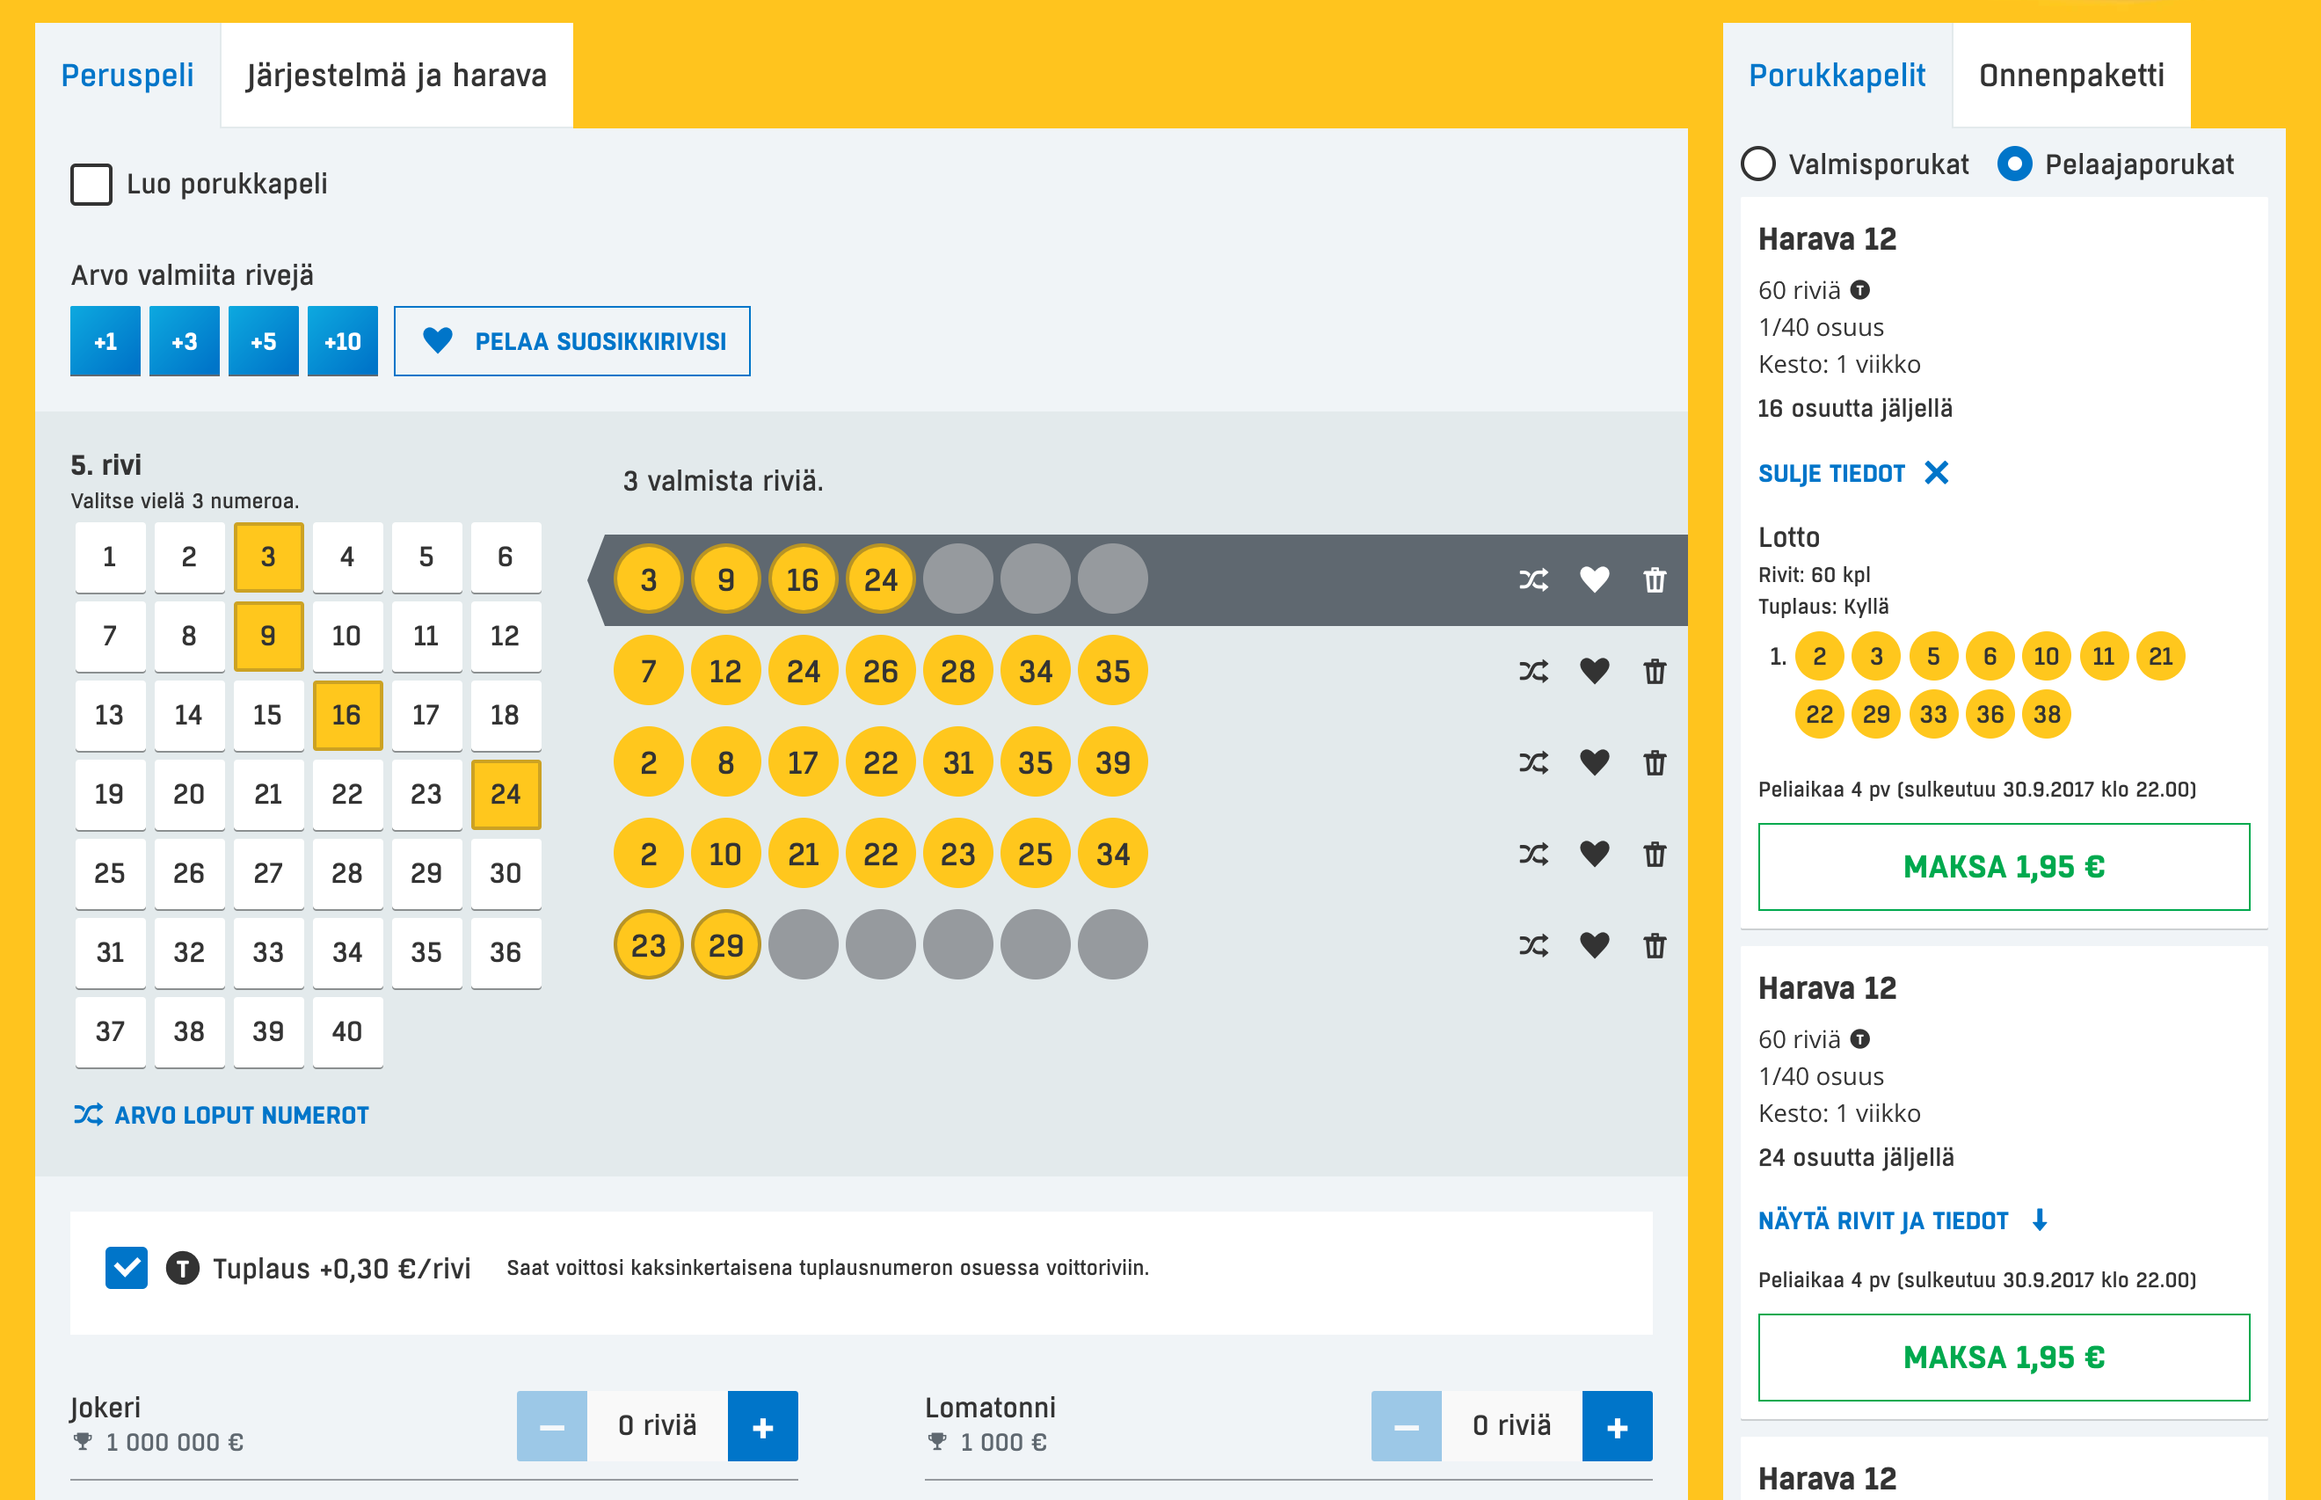2321x1500 pixels.
Task: Switch to Järjestelmä ja harava tab
Action: coord(397,76)
